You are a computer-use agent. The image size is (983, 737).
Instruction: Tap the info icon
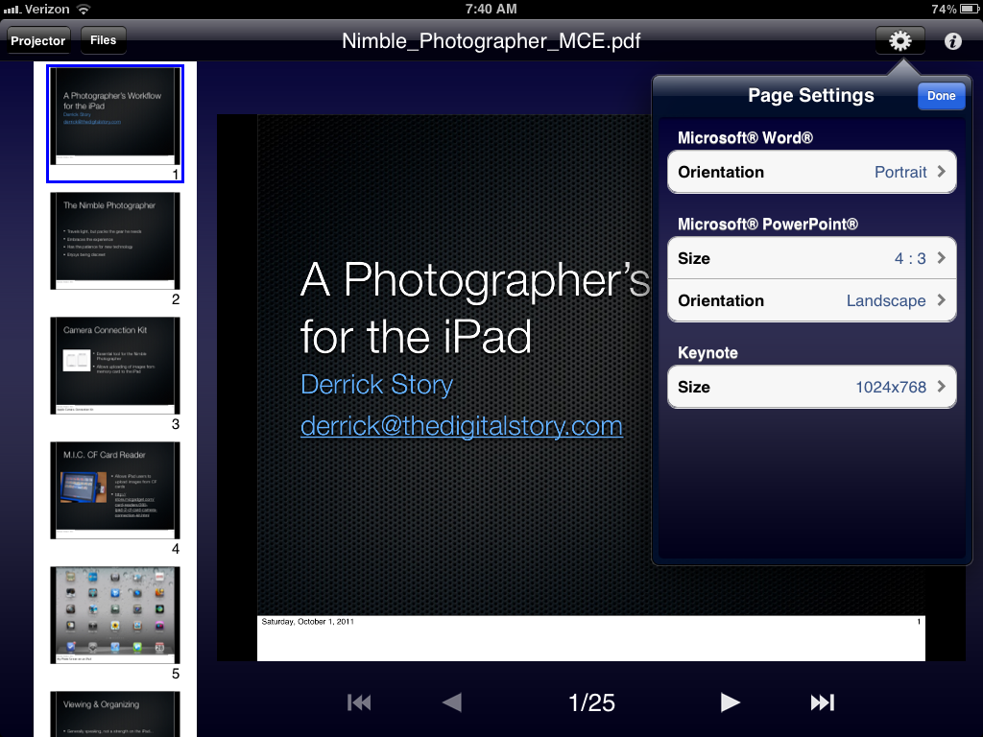953,41
